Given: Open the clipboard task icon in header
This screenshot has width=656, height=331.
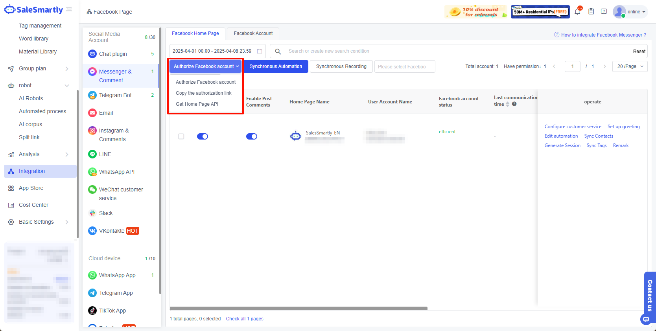Looking at the screenshot, I should pos(591,11).
